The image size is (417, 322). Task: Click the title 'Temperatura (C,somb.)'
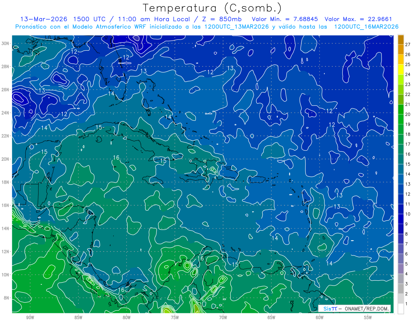(x=212, y=8)
